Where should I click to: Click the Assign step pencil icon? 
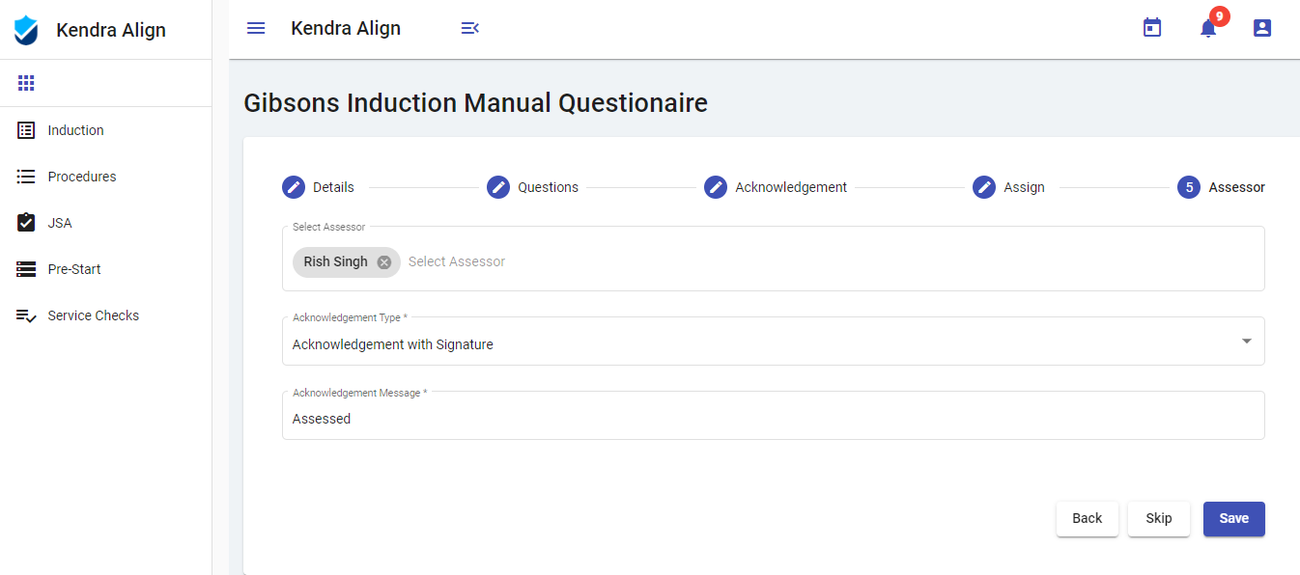(984, 187)
